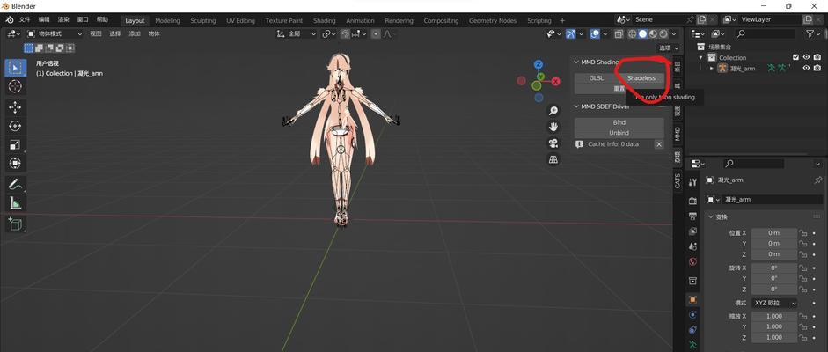Image resolution: width=828 pixels, height=352 pixels.
Task: Clear SDEF cache with the X button
Action: point(658,144)
